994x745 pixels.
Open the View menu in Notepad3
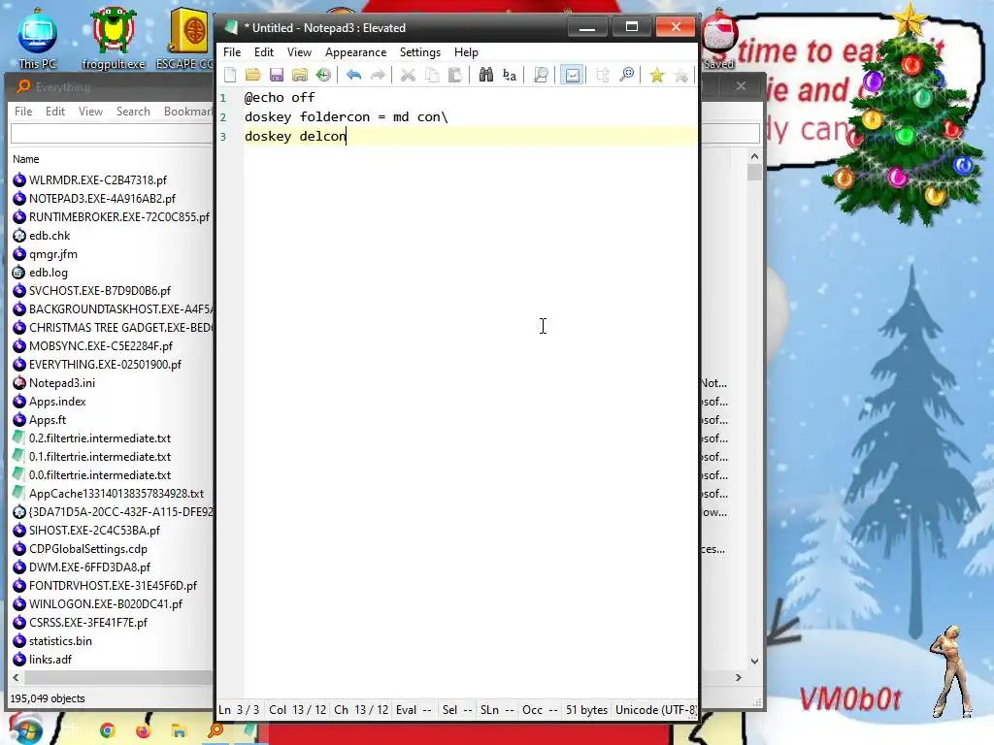tap(299, 52)
